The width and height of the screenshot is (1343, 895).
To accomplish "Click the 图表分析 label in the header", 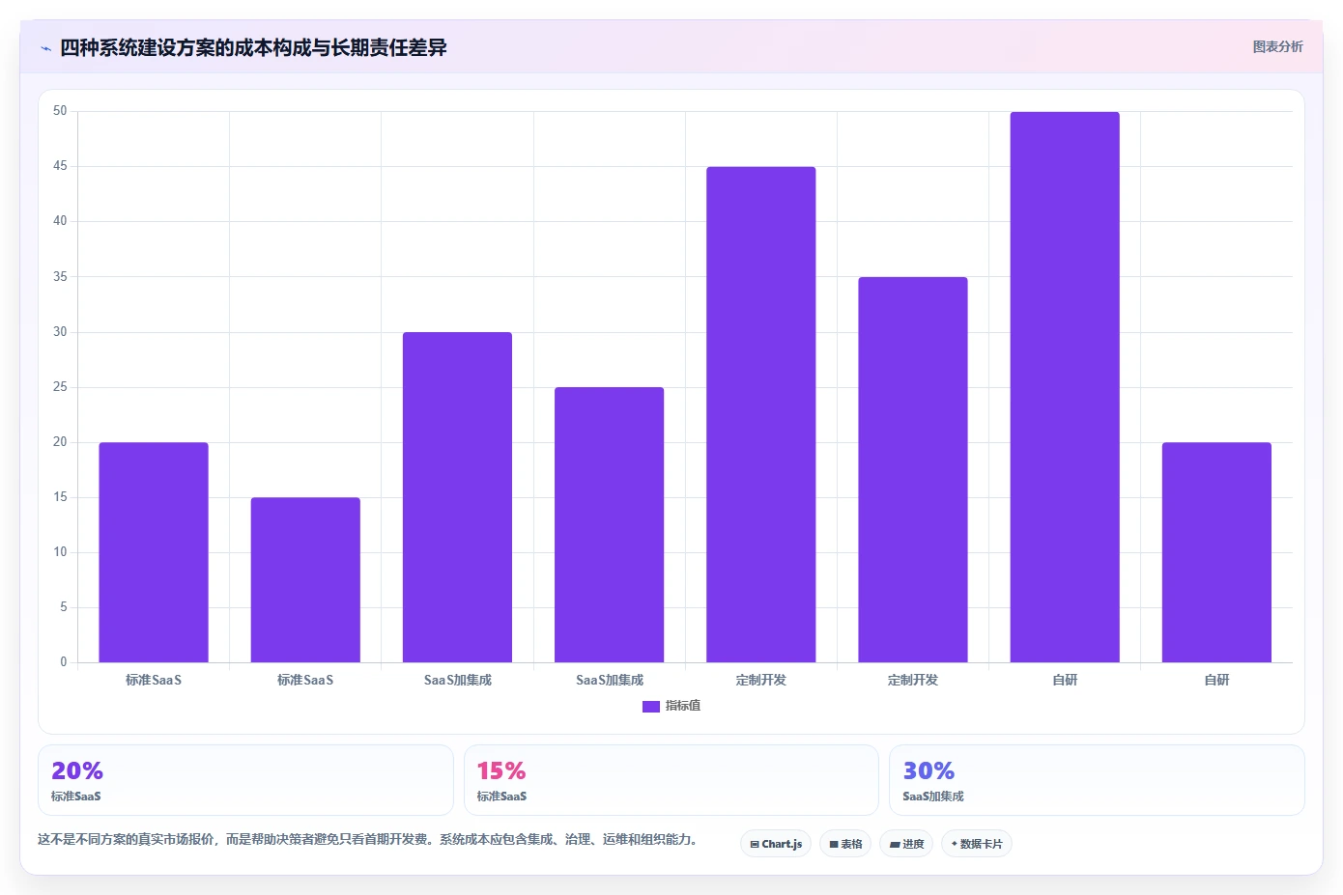I will [1277, 46].
